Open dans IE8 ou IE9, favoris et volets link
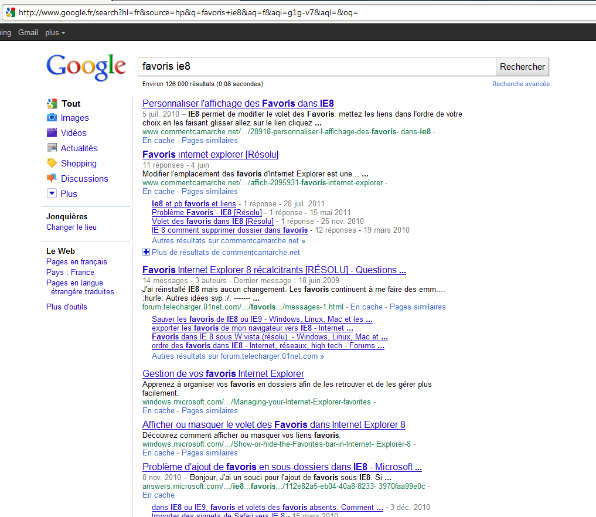 click(267, 508)
